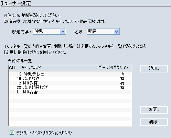This screenshot has height=138, width=171.
Task: Click the DNR checkbox label text
Action: [44, 133]
